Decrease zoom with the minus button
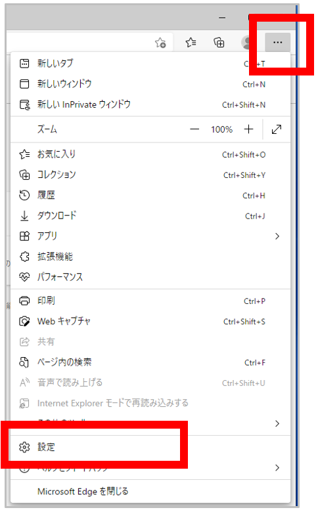 point(194,129)
